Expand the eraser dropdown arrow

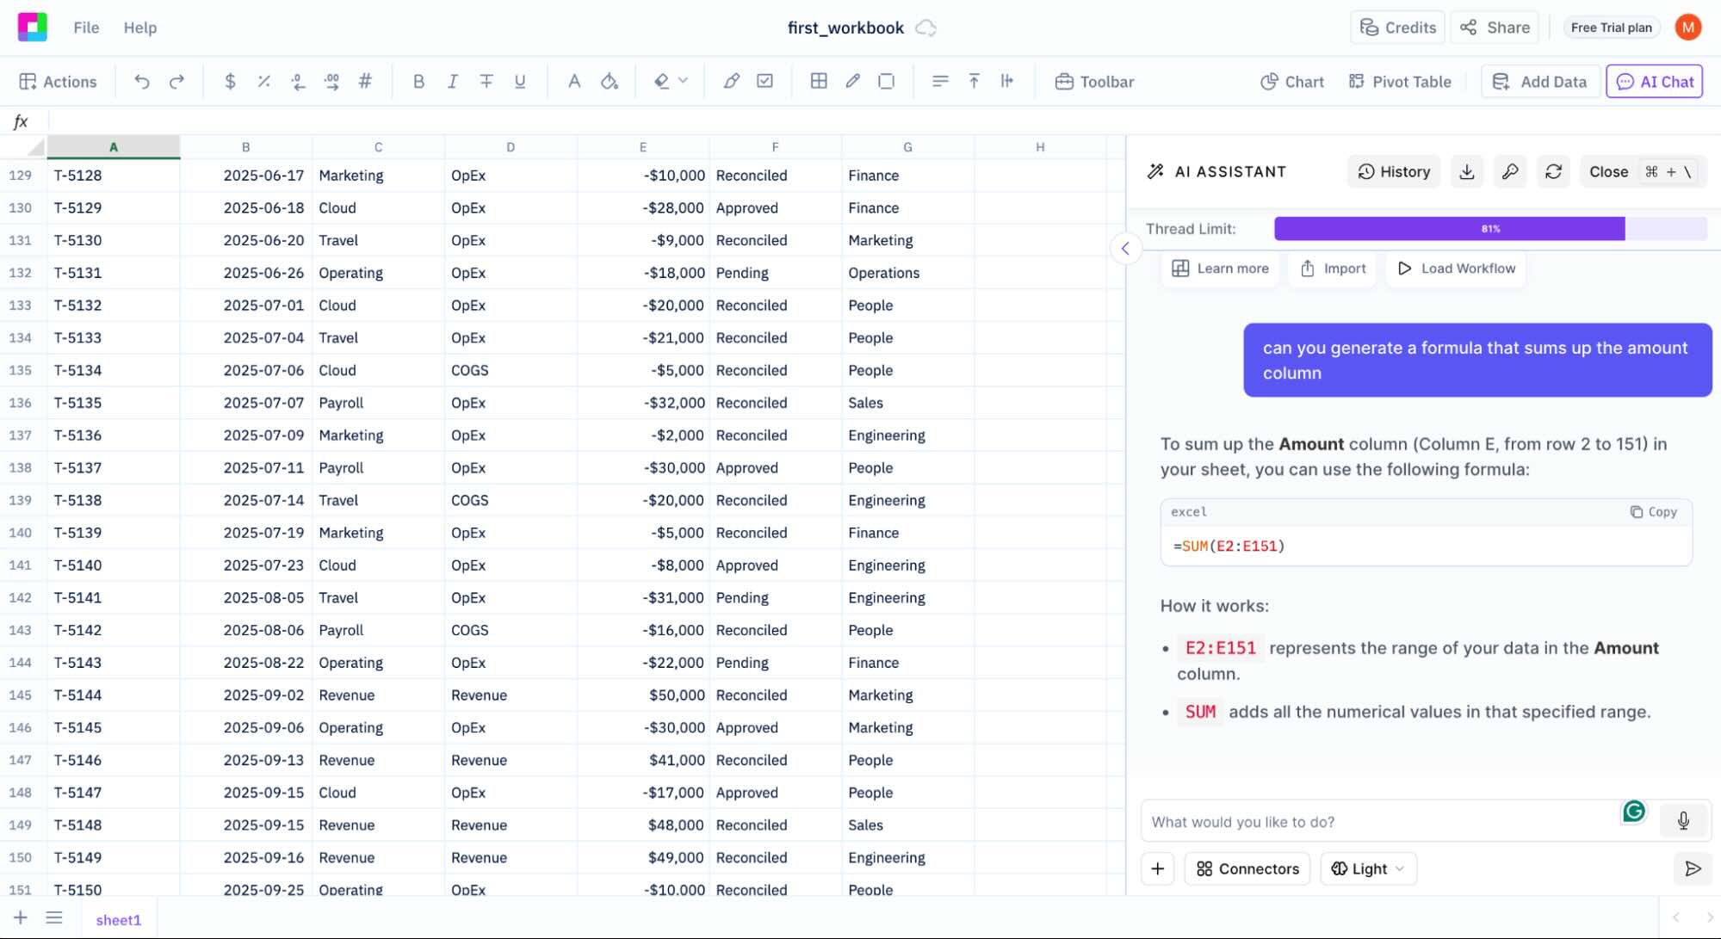point(683,81)
